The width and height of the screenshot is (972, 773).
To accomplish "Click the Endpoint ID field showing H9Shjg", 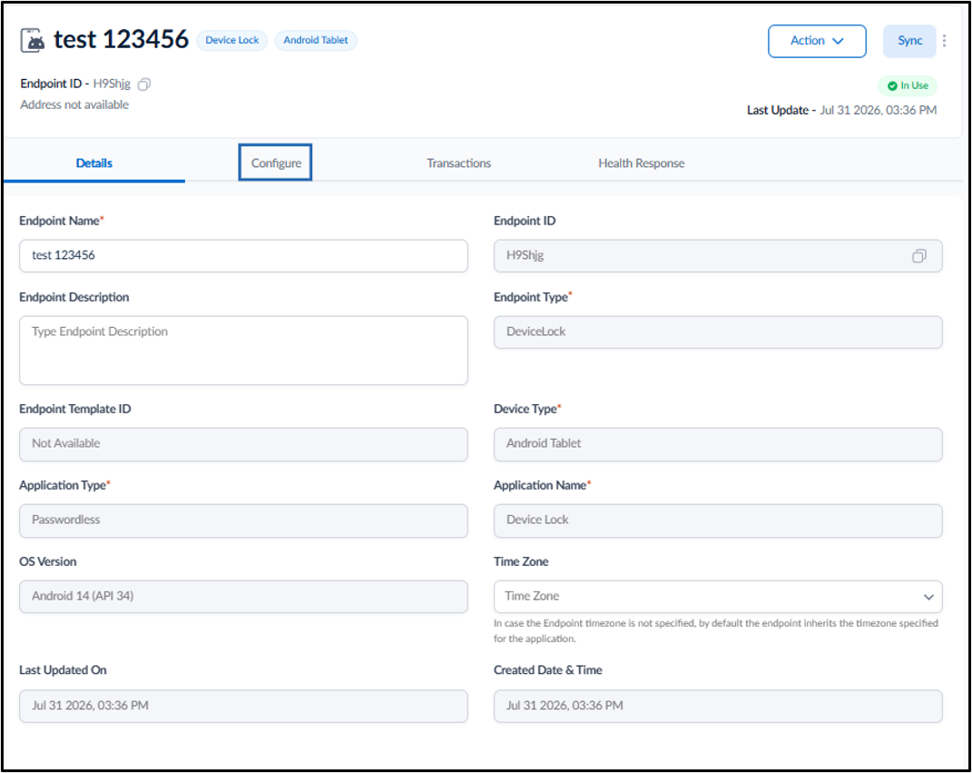I will click(718, 255).
